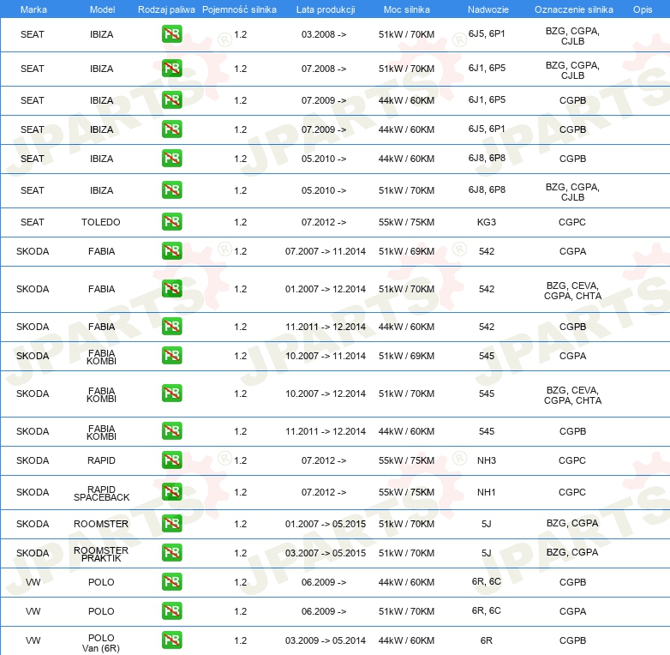Click engine code CGPA in VW POLO 51kW row
This screenshot has width=670, height=655.
tap(572, 611)
